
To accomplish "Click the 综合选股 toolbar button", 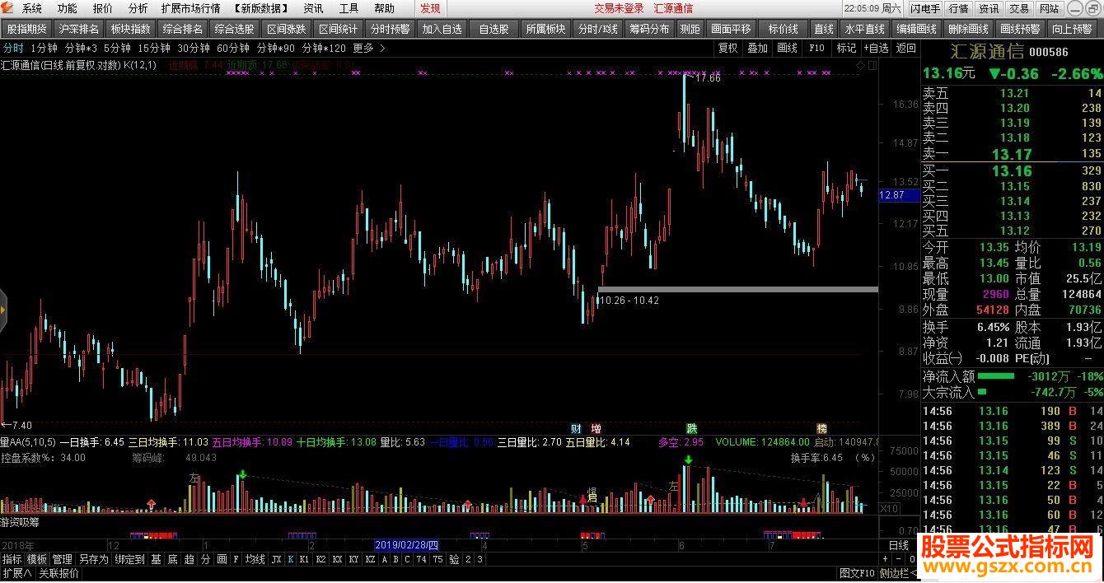I will (235, 28).
